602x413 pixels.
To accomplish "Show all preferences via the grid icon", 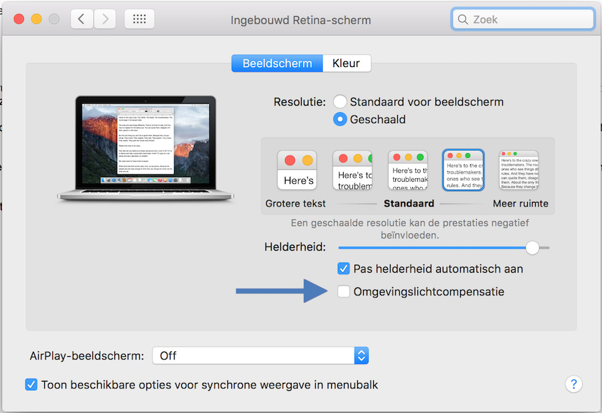I will click(x=139, y=19).
